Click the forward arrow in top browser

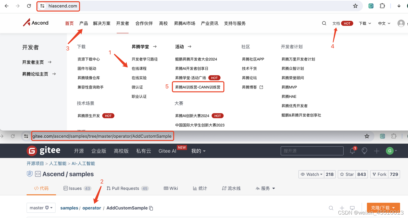pyautogui.click(x=18, y=6)
